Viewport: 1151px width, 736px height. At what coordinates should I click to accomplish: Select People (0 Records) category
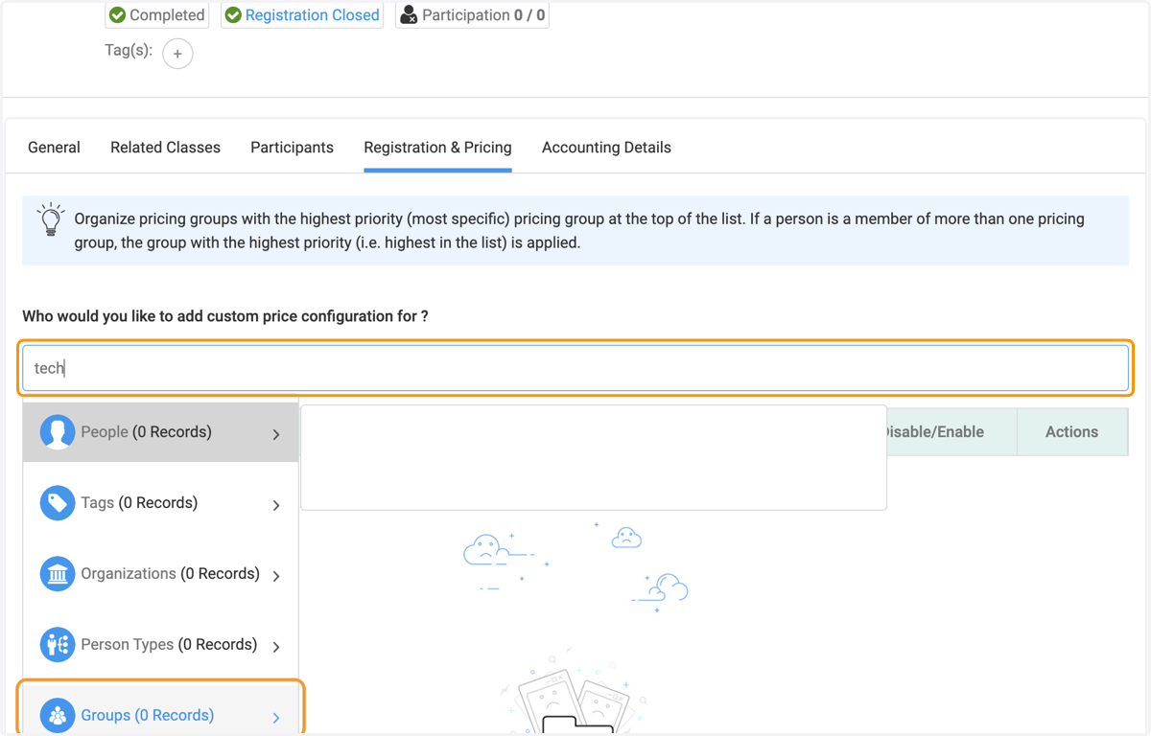tap(160, 432)
